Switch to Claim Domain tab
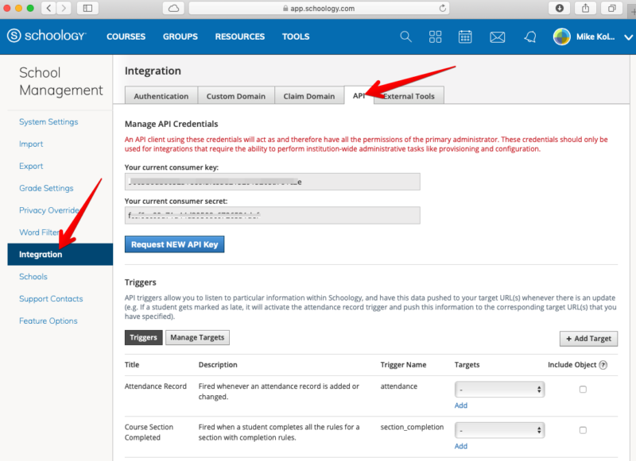The width and height of the screenshot is (636, 461). coord(308,96)
